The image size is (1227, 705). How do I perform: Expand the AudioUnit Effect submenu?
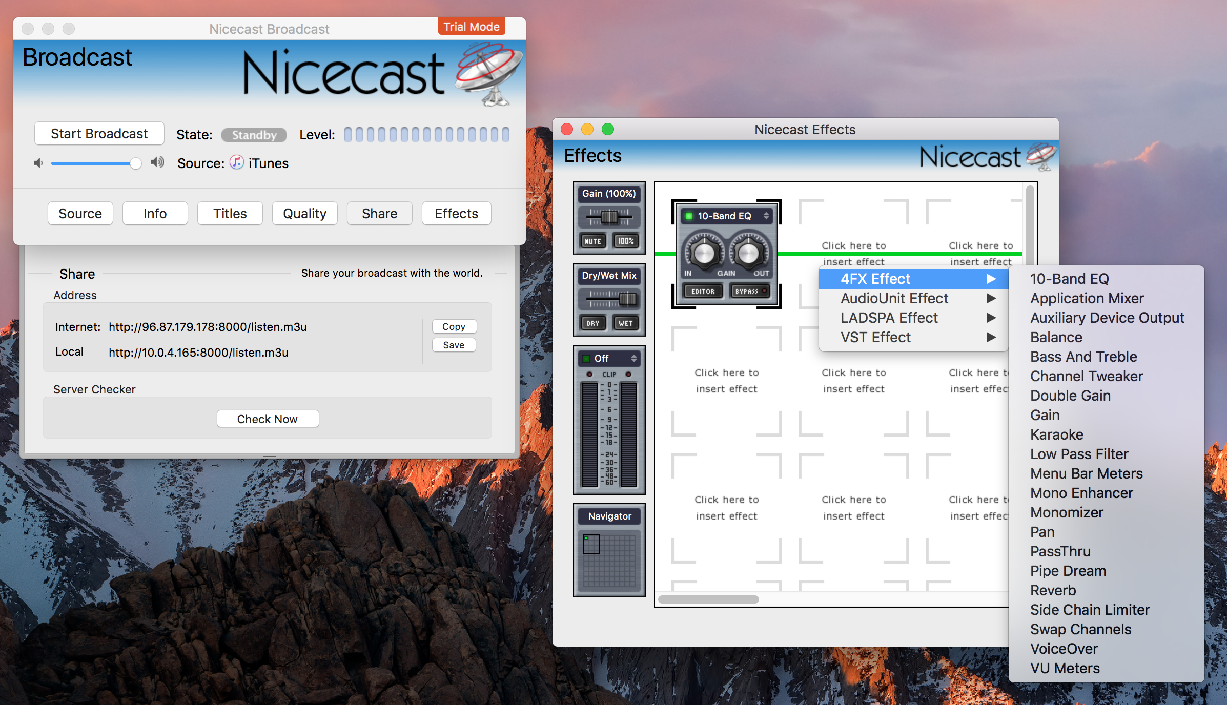pyautogui.click(x=913, y=298)
